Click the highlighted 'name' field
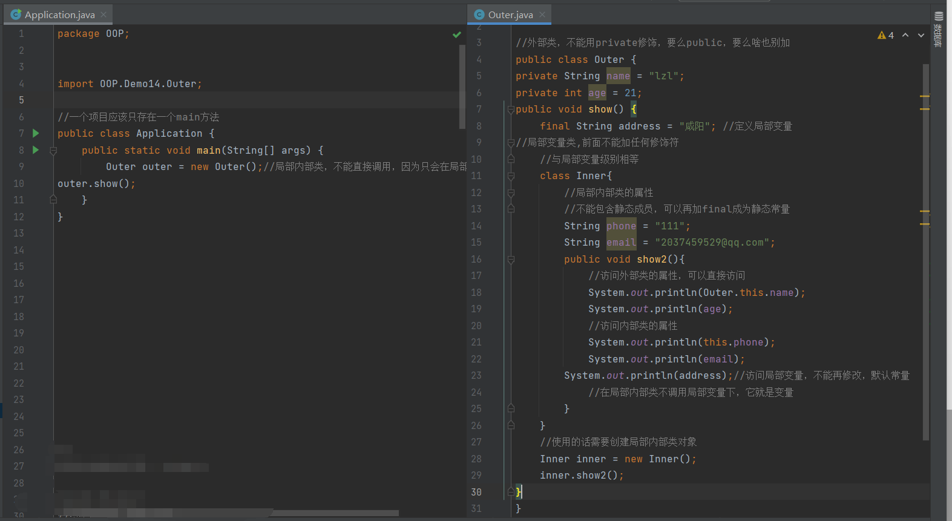Screen dimensions: 952x521 (x=618, y=76)
